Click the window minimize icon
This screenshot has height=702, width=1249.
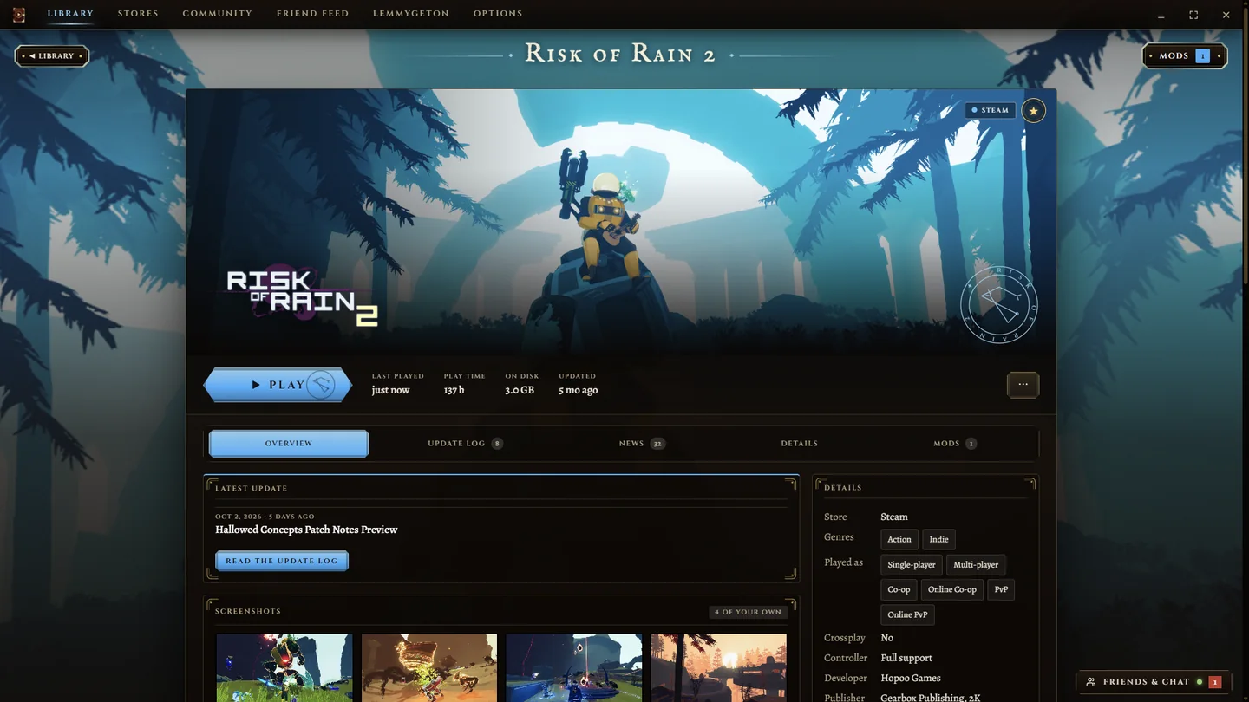click(1161, 15)
